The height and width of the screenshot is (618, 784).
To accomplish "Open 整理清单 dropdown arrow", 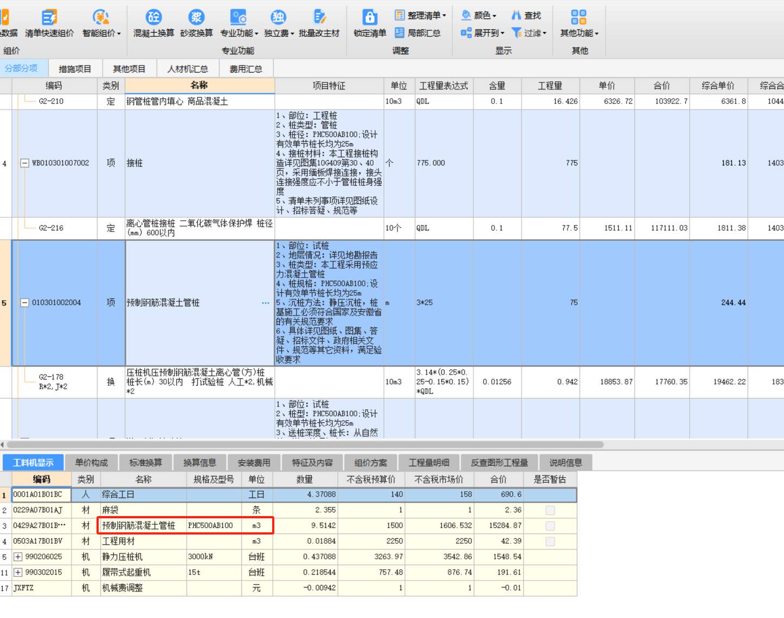I will (444, 16).
